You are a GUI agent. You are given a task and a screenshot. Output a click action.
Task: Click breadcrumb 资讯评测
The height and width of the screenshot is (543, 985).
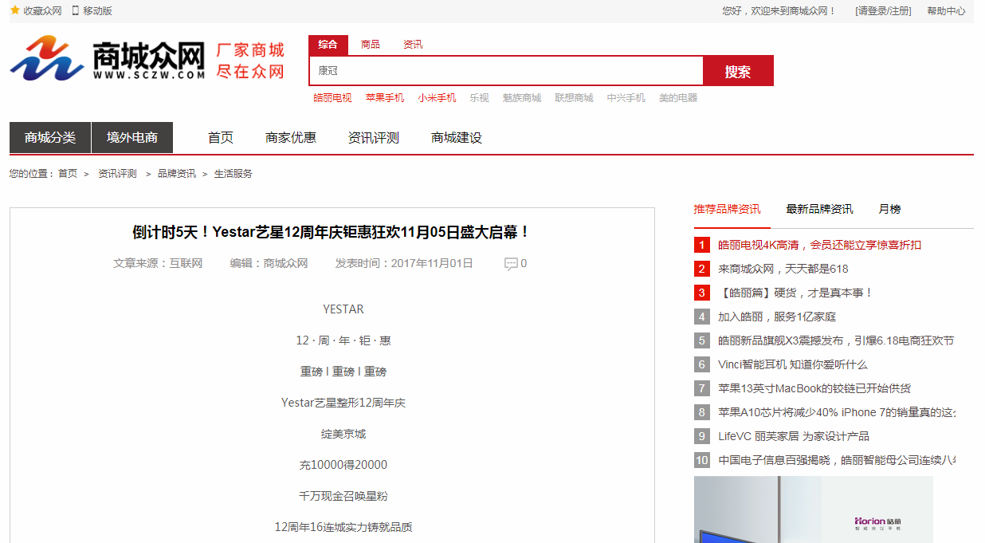117,174
